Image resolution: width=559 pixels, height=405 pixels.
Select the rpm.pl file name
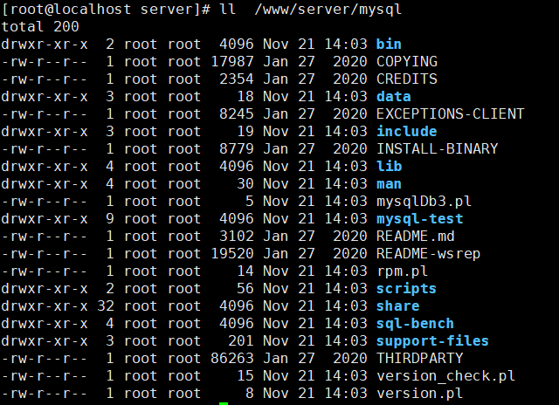pos(403,271)
